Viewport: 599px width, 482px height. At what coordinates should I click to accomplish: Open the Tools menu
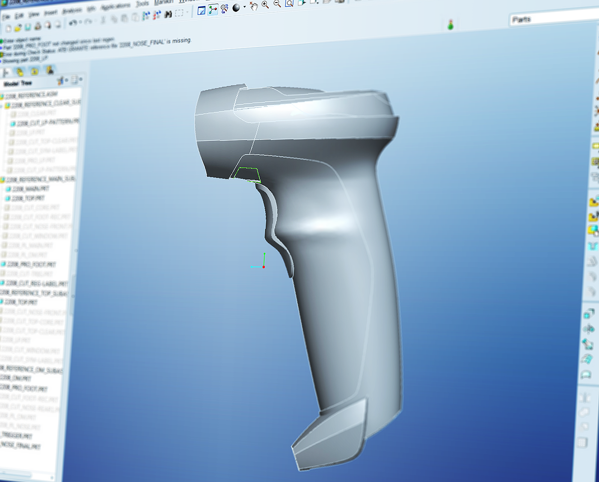[x=142, y=4]
